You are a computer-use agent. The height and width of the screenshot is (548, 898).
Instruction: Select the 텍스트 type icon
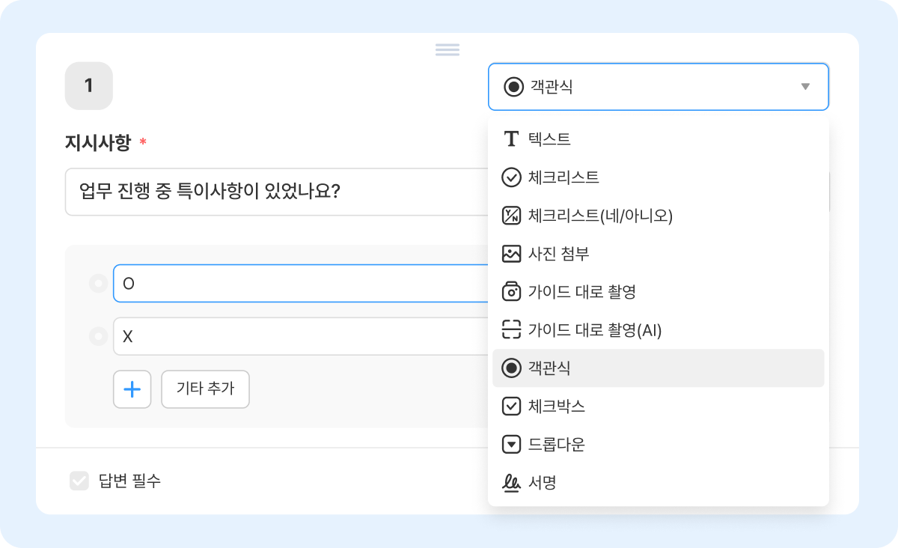pyautogui.click(x=511, y=139)
